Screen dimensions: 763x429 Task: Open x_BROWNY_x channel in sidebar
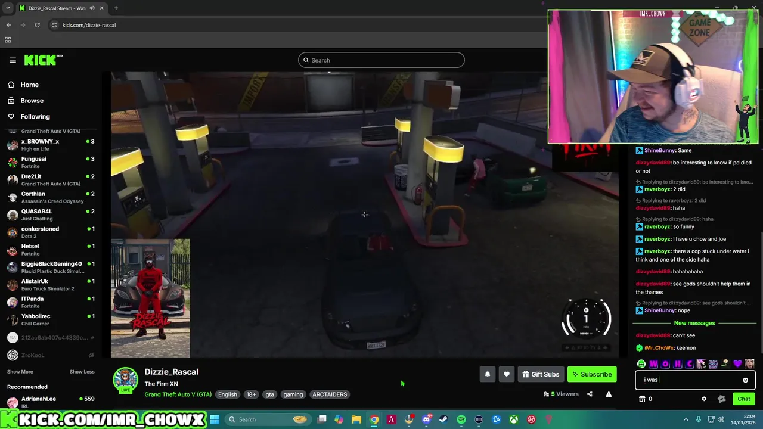[x=51, y=145]
